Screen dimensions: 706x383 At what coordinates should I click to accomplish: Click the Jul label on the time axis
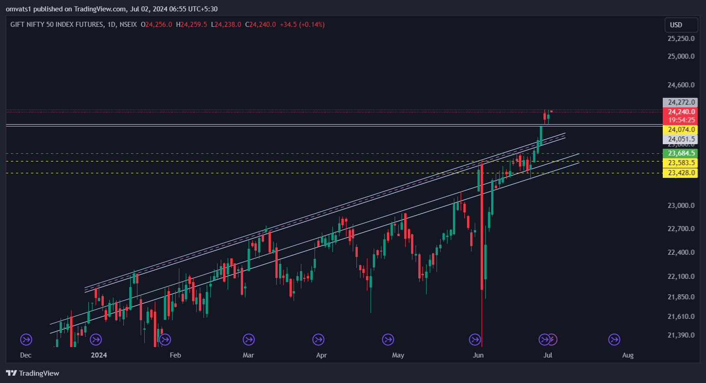pyautogui.click(x=548, y=355)
